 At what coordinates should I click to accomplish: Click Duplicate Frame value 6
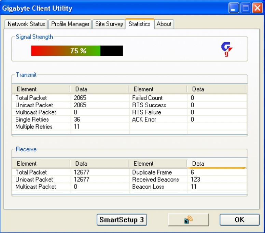[x=192, y=172]
